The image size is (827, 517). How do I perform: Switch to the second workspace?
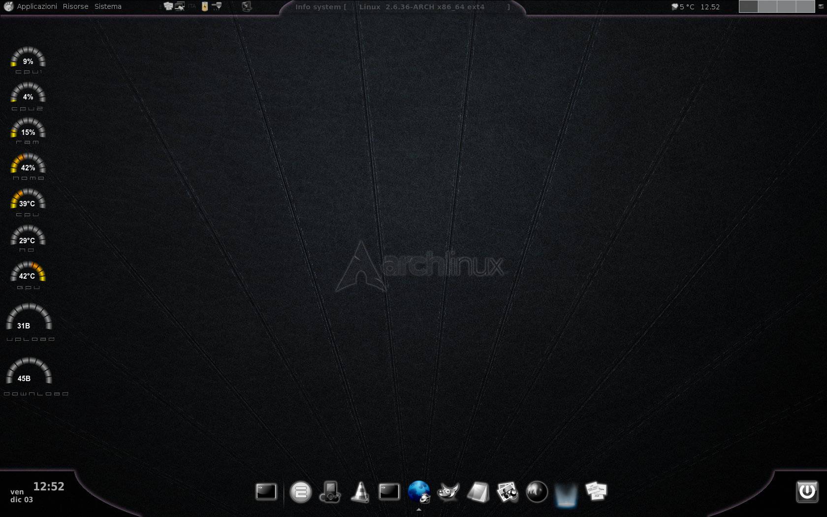click(767, 6)
